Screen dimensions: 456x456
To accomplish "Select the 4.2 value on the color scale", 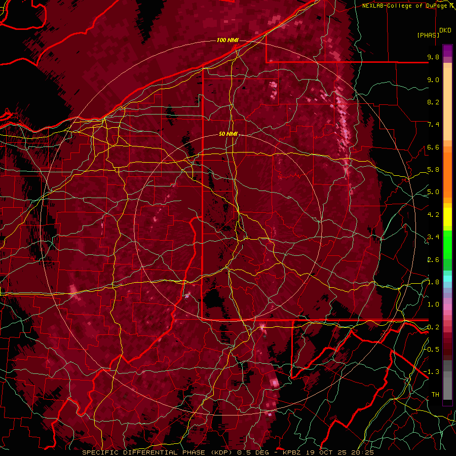I will (433, 215).
